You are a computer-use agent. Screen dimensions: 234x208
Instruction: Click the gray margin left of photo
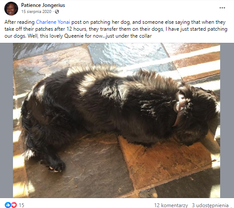[6, 120]
